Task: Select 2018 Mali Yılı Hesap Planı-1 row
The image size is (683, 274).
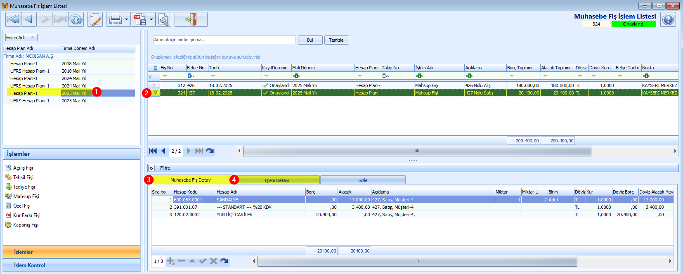Action: (69, 64)
